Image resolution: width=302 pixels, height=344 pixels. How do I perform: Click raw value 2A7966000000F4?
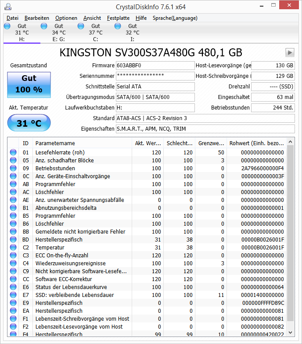click(x=262, y=168)
